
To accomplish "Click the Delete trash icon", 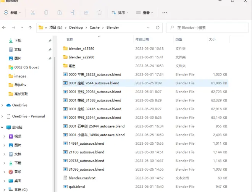I will (100, 13).
